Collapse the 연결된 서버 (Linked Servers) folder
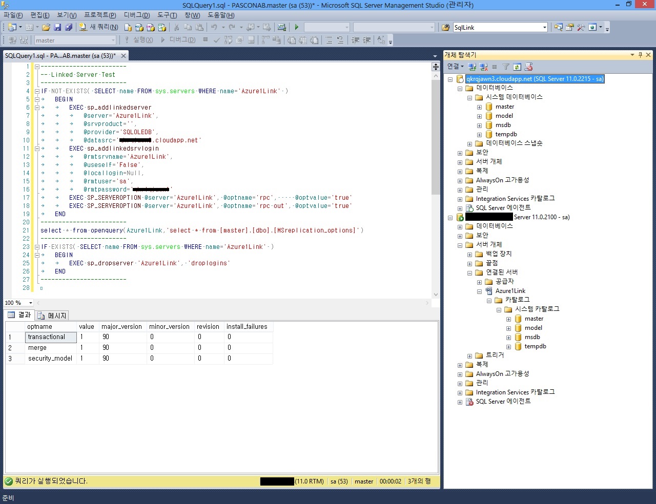The height and width of the screenshot is (504, 656). 469,273
